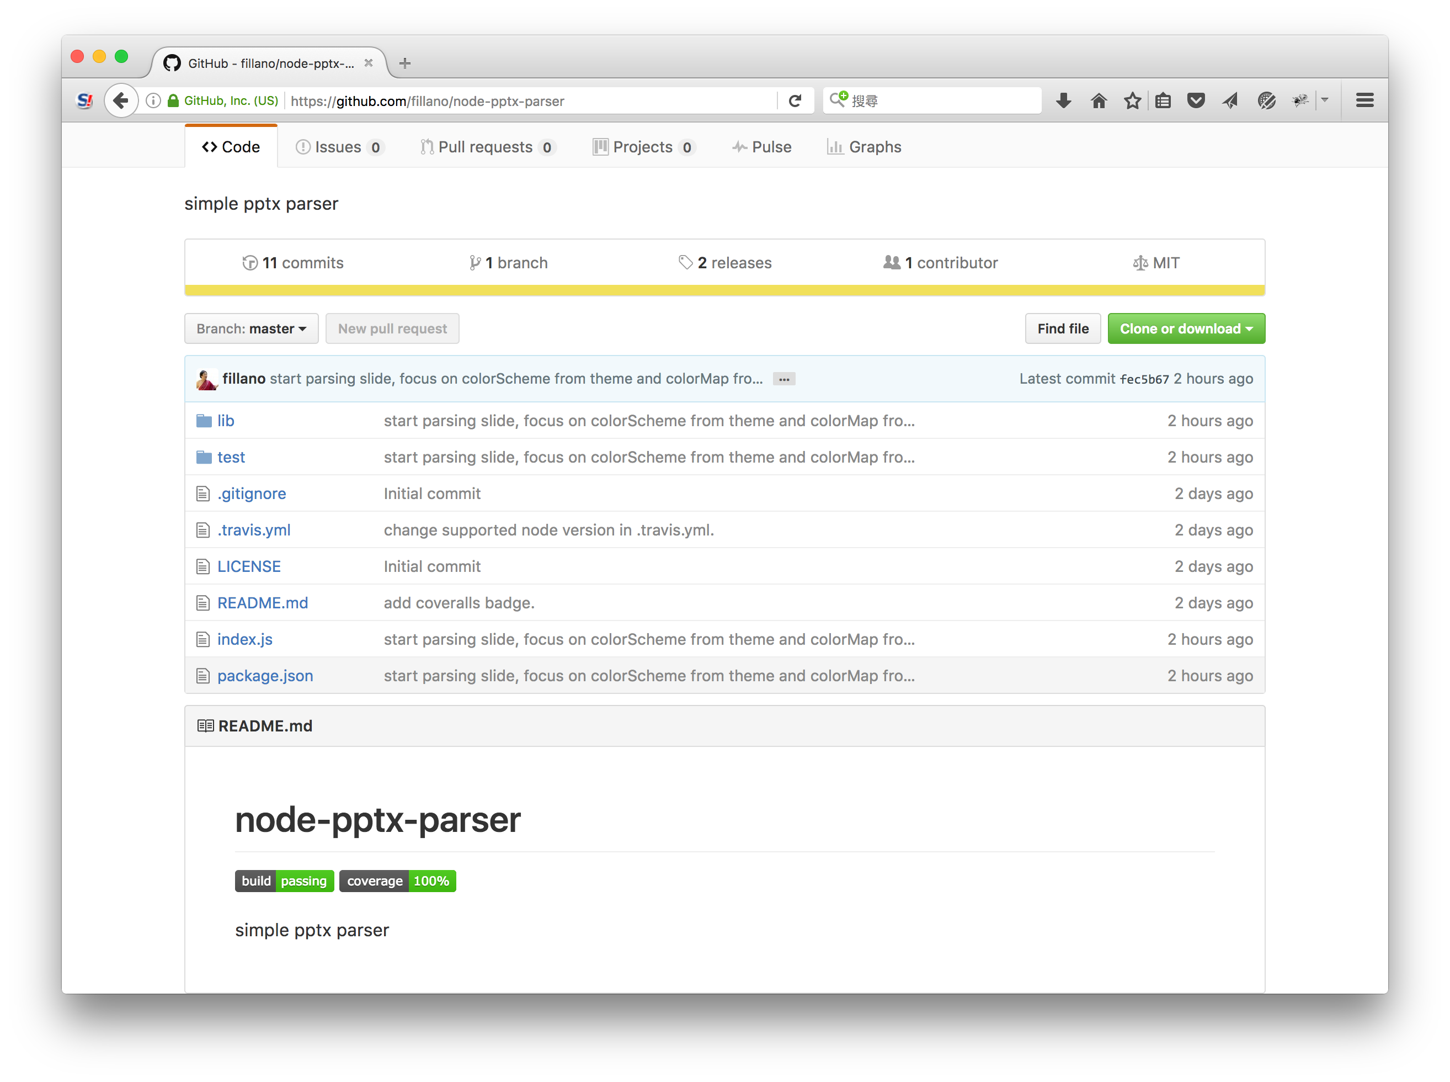Click the file icon beside LICENSE
The image size is (1450, 1082).
coord(203,566)
